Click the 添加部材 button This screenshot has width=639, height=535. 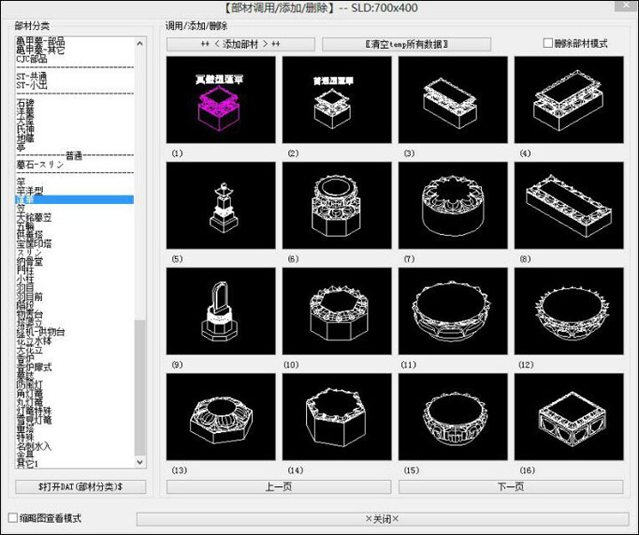coord(241,44)
